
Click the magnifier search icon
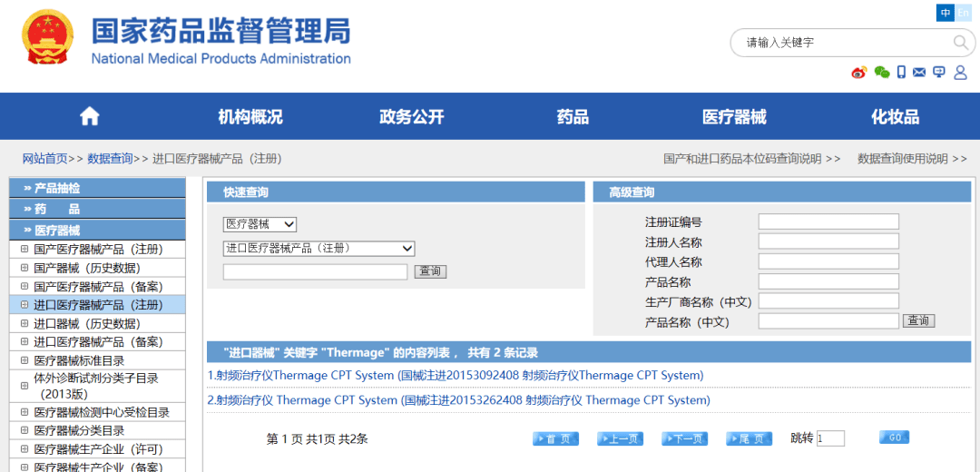point(961,43)
